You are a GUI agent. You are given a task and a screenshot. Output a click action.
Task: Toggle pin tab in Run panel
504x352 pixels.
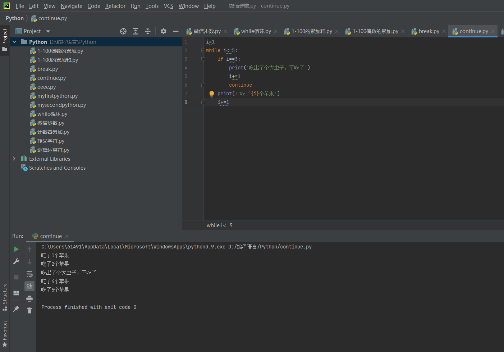16,308
